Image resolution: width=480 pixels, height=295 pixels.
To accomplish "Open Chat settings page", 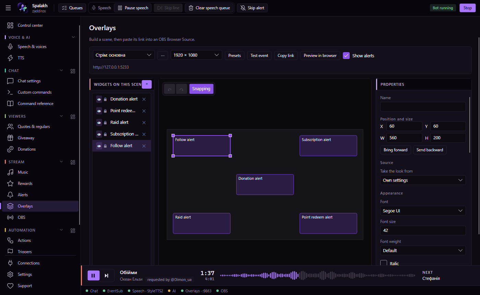I will (x=40, y=81).
